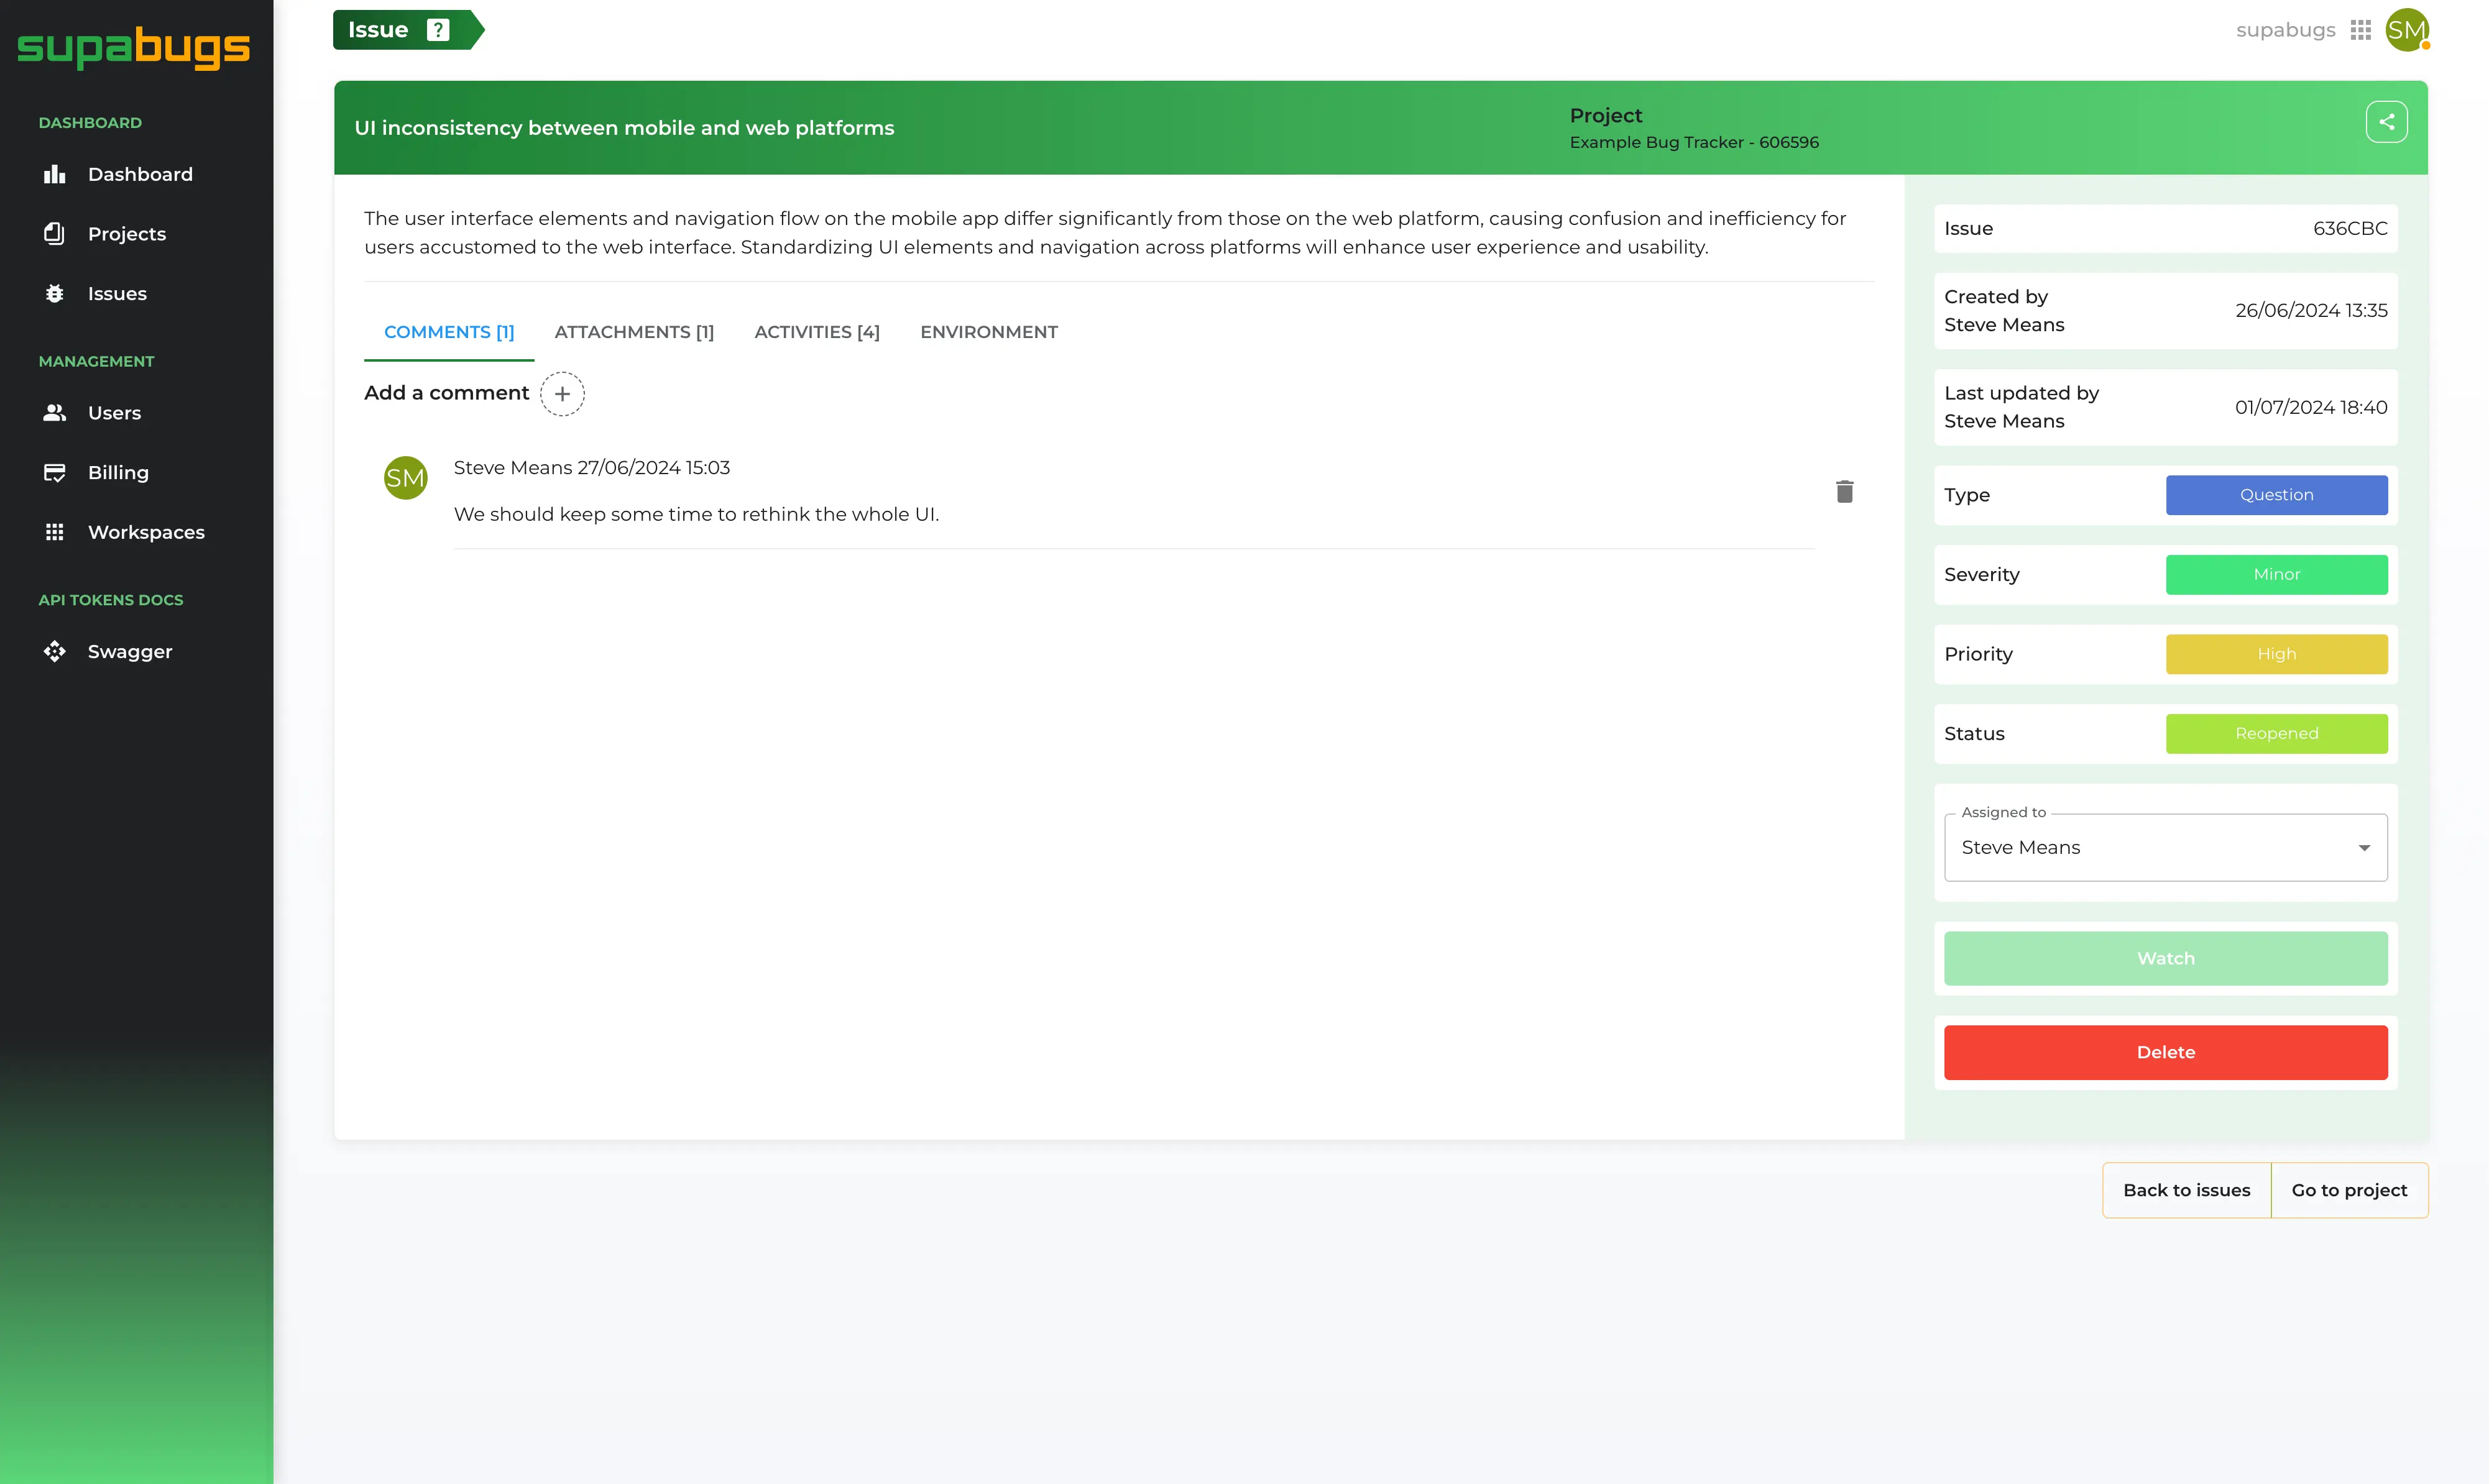Click the supabugs logo

click(134, 47)
